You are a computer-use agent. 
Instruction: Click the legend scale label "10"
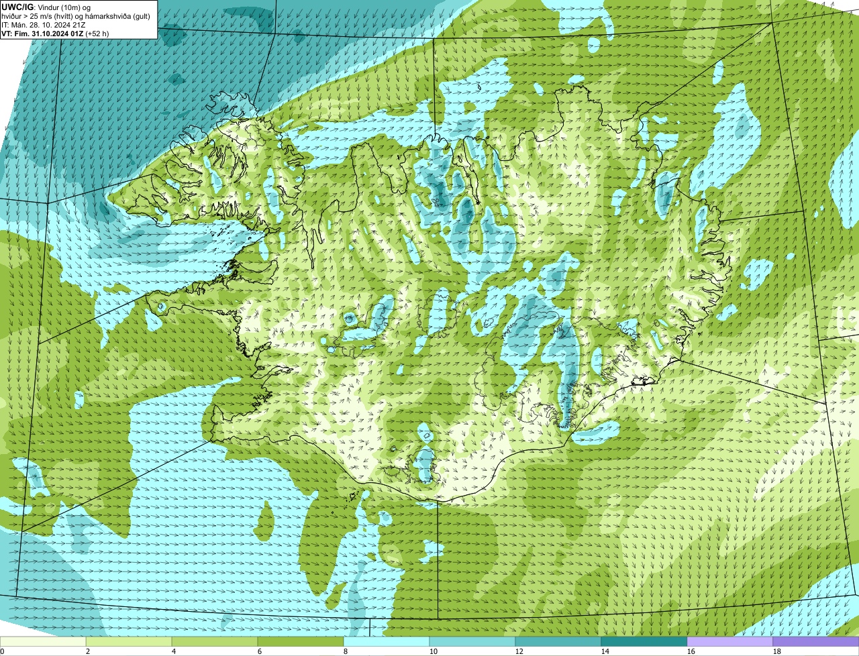coord(434,651)
